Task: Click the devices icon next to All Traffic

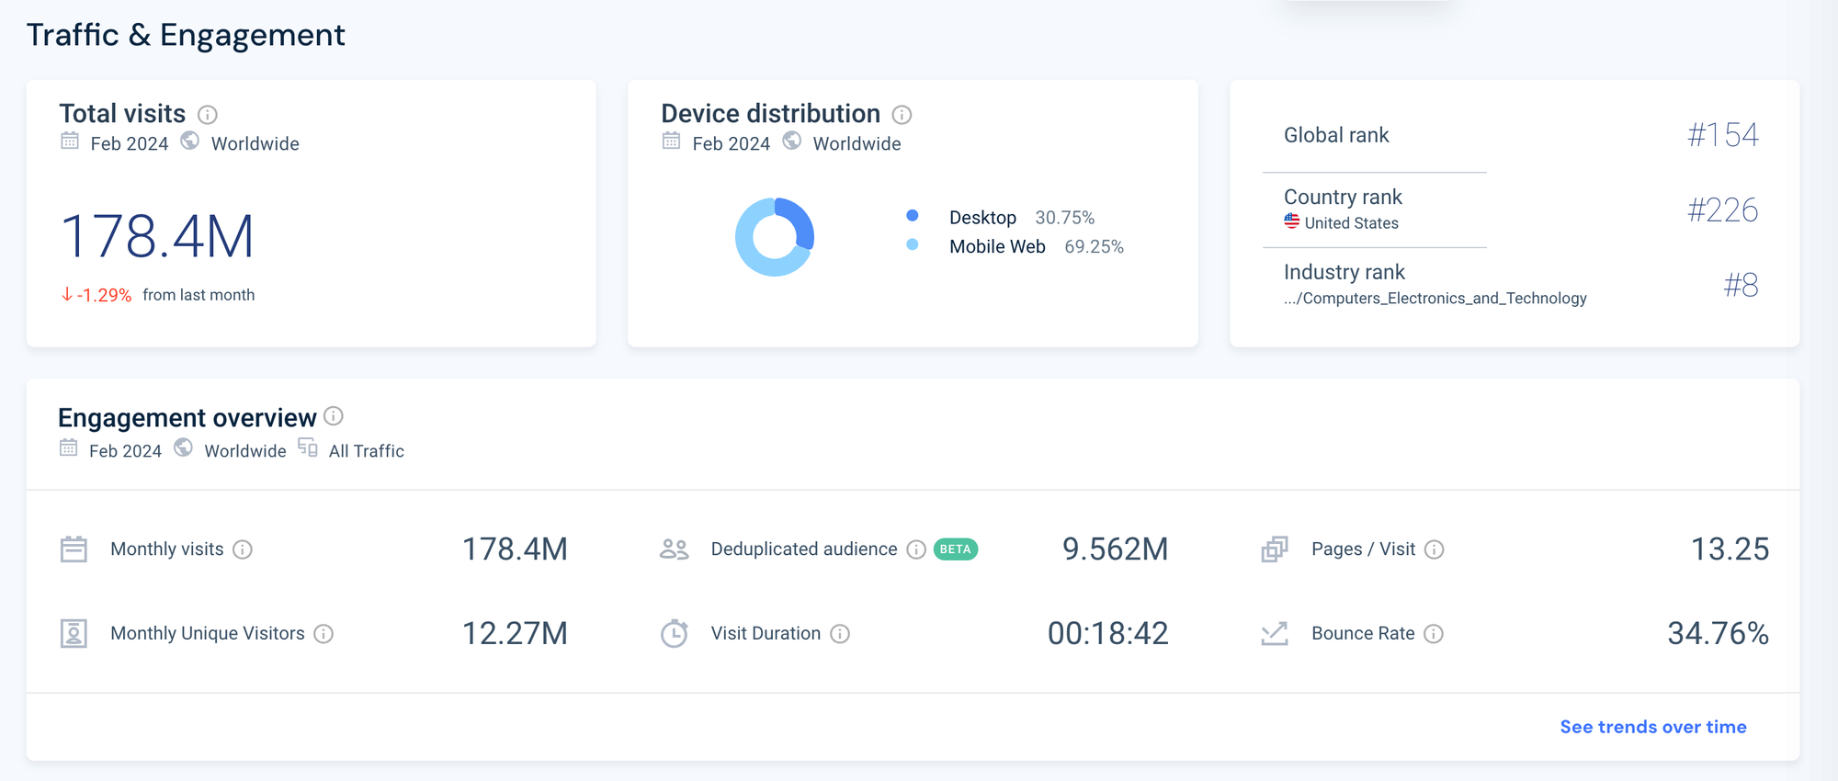Action: (308, 447)
